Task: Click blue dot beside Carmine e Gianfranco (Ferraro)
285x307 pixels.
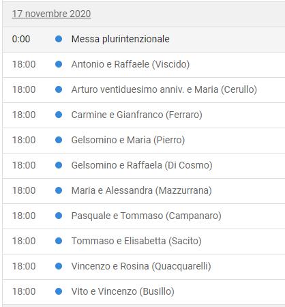Action: pyautogui.click(x=59, y=115)
